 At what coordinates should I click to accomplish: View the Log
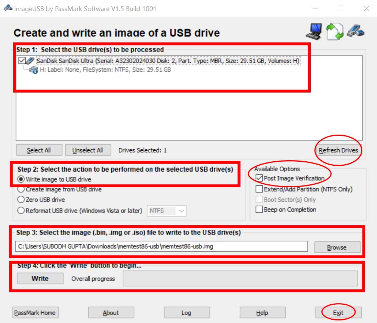pyautogui.click(x=187, y=313)
